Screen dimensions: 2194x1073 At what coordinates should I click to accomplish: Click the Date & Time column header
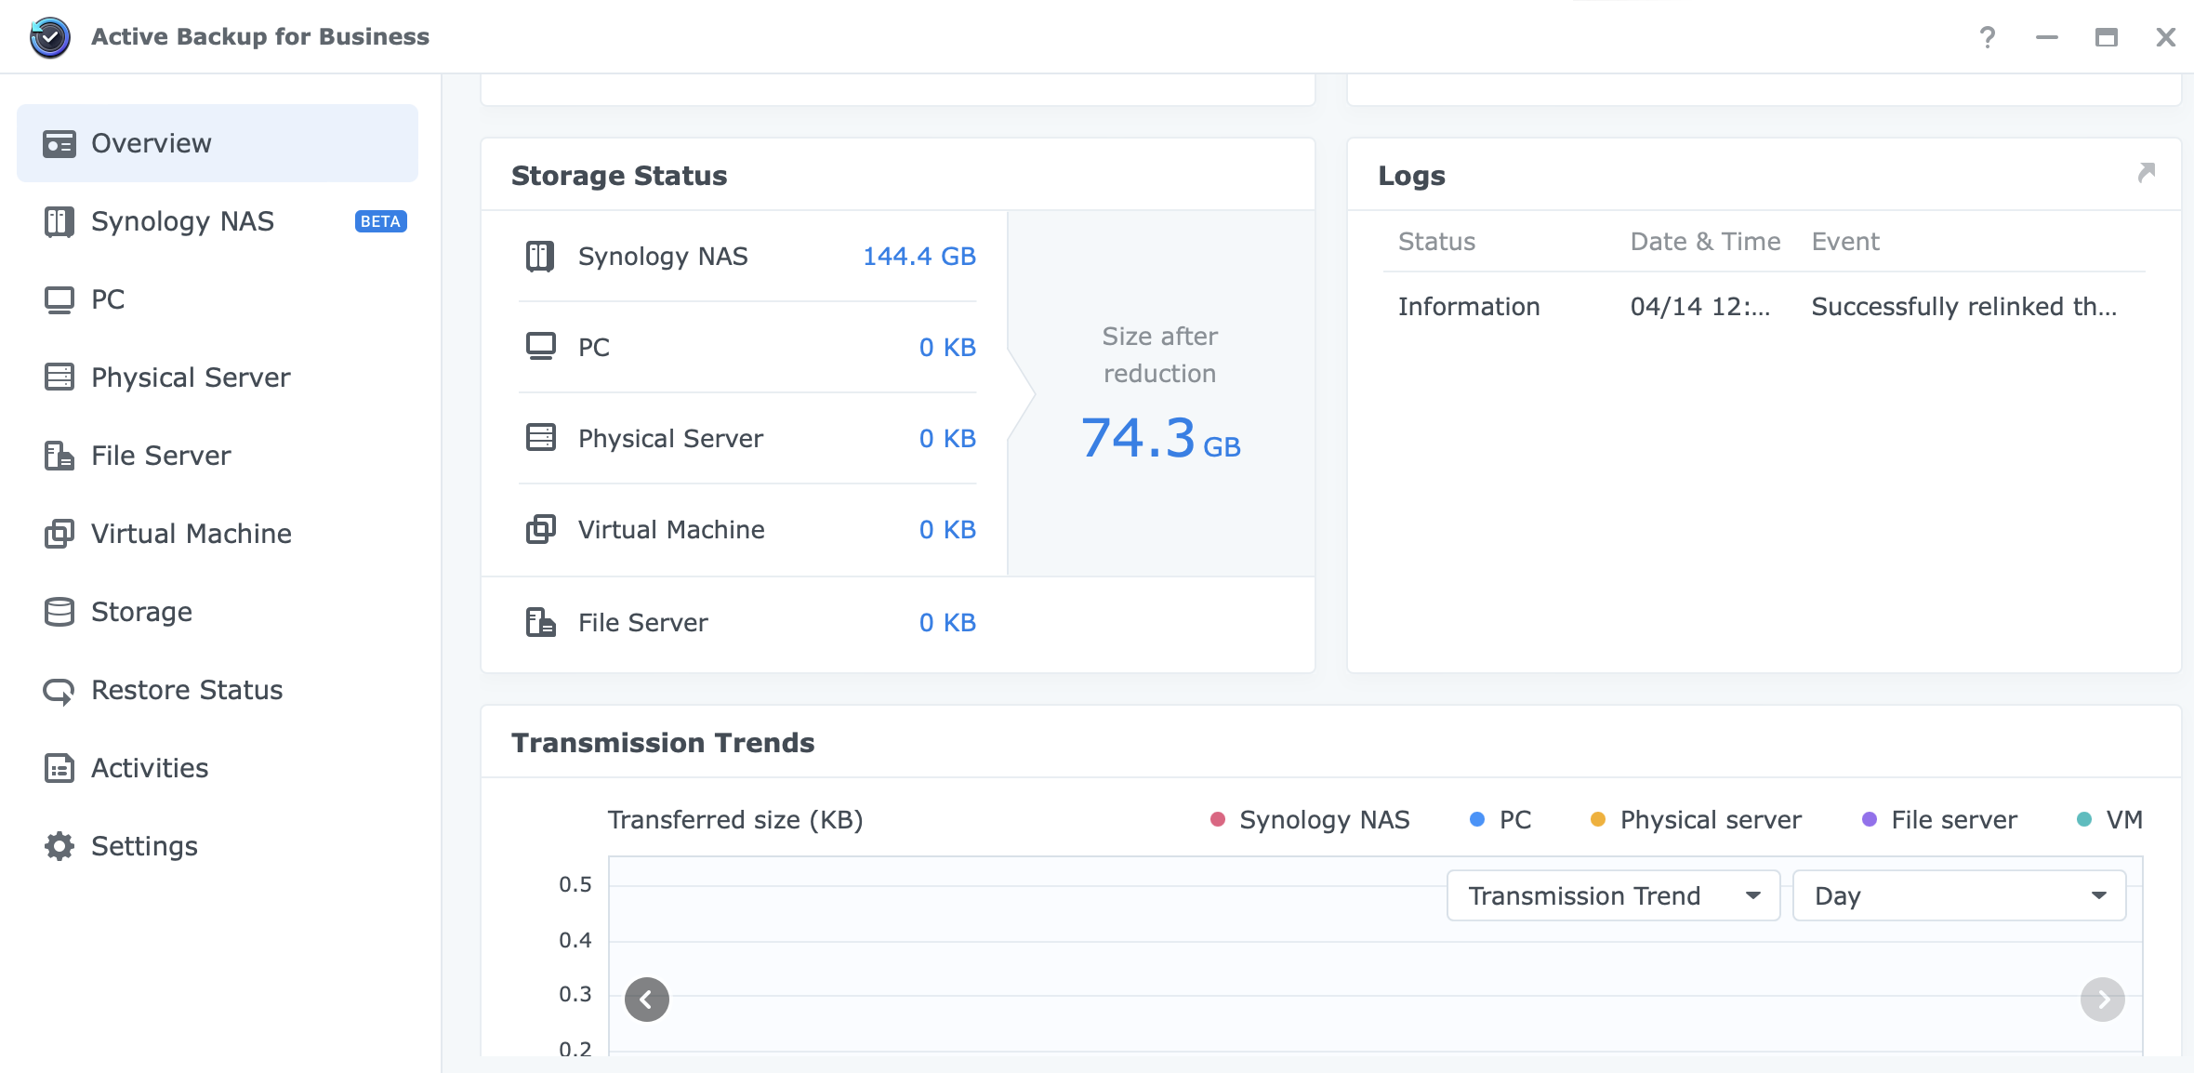point(1705,242)
